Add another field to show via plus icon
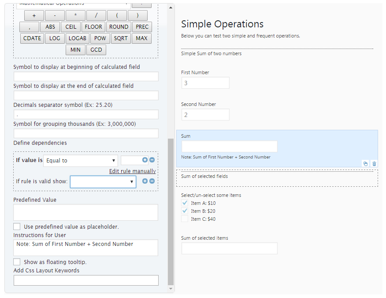 tap(145, 181)
